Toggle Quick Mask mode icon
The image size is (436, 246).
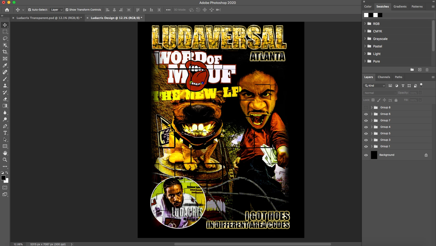pyautogui.click(x=5, y=187)
